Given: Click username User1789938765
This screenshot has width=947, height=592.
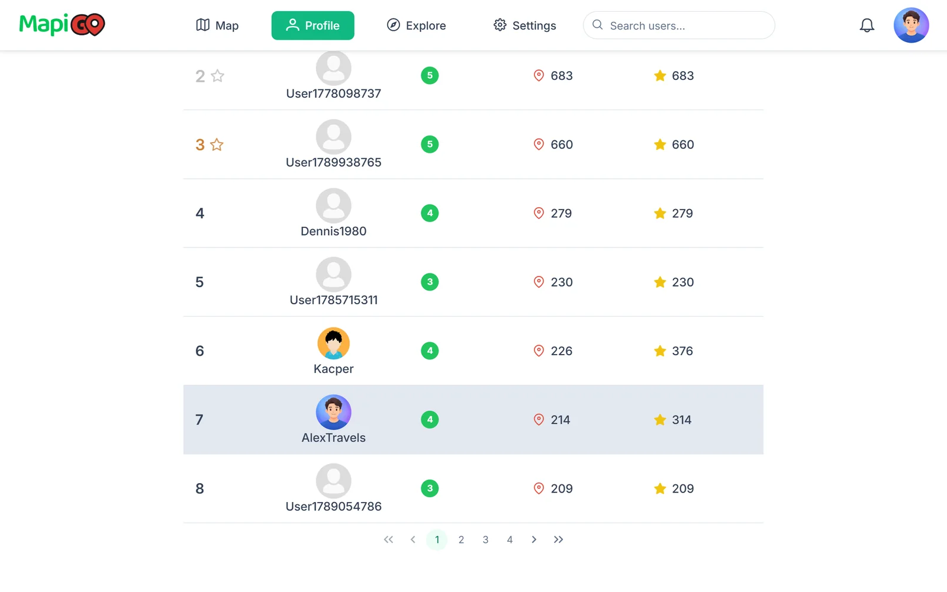Looking at the screenshot, I should click(334, 162).
